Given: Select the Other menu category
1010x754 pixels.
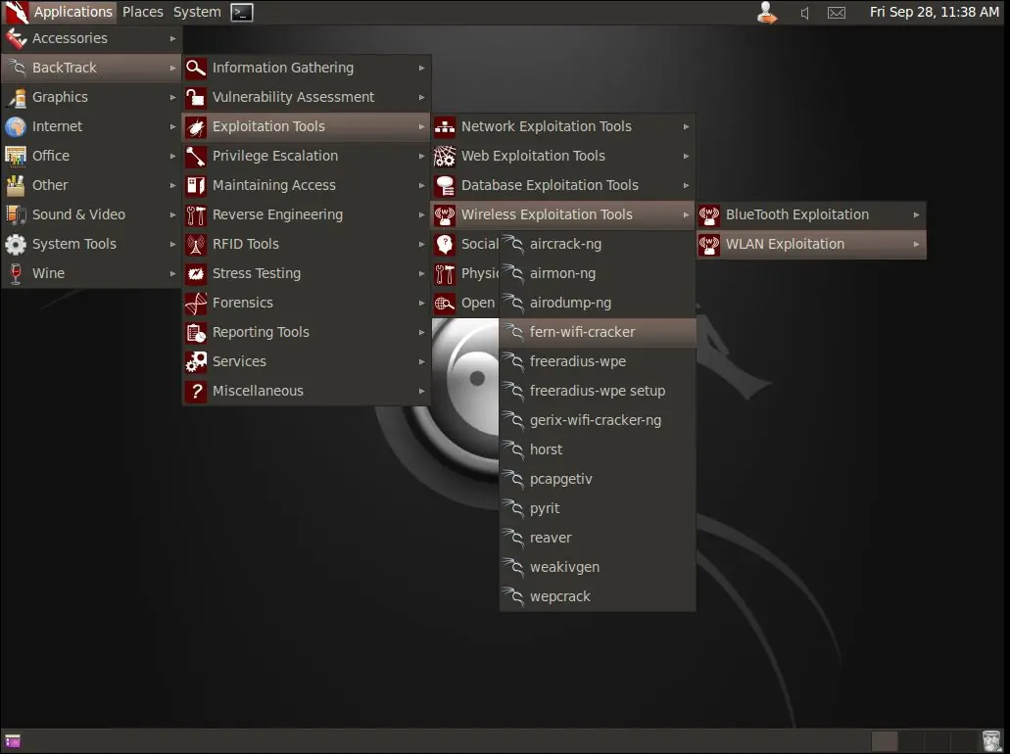Looking at the screenshot, I should pos(91,185).
